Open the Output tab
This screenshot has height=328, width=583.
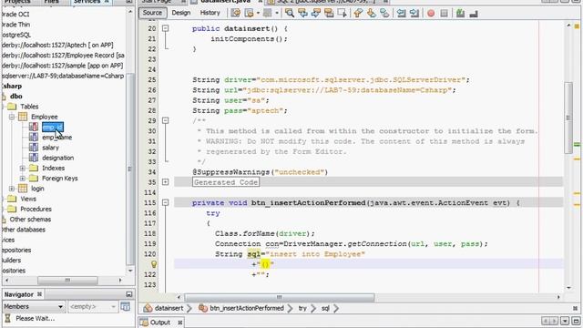159,322
